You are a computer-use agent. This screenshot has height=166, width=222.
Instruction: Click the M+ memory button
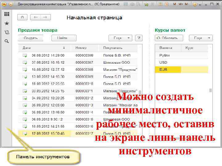click(180, 4)
